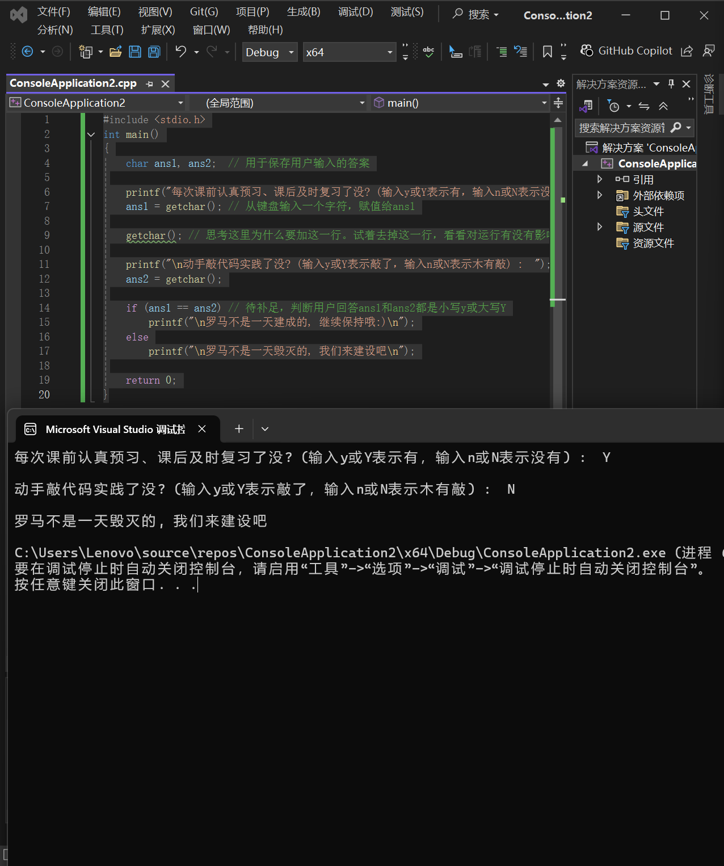This screenshot has width=724, height=866.
Task: Open the Solution Explorer window options dropdown
Action: pyautogui.click(x=656, y=84)
